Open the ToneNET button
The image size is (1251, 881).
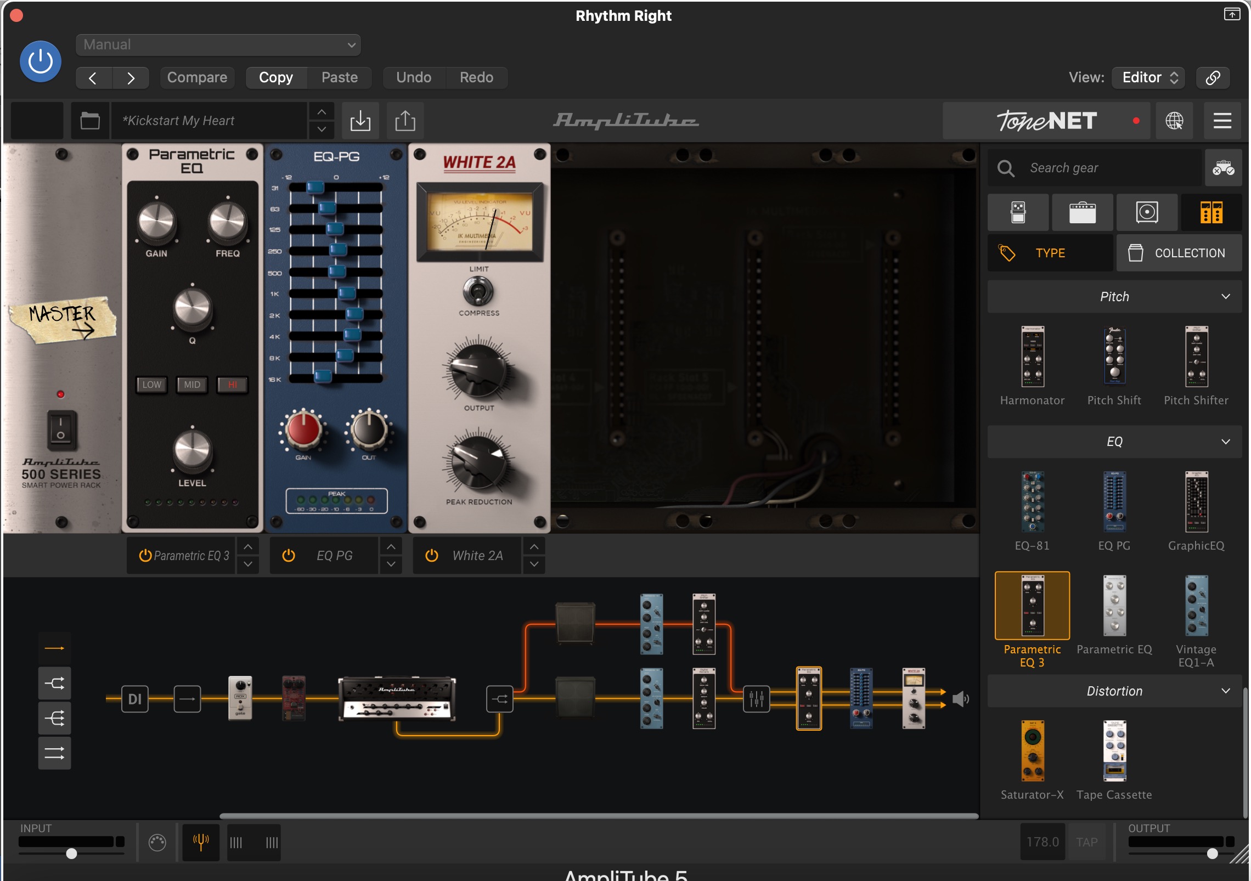[x=1046, y=121]
